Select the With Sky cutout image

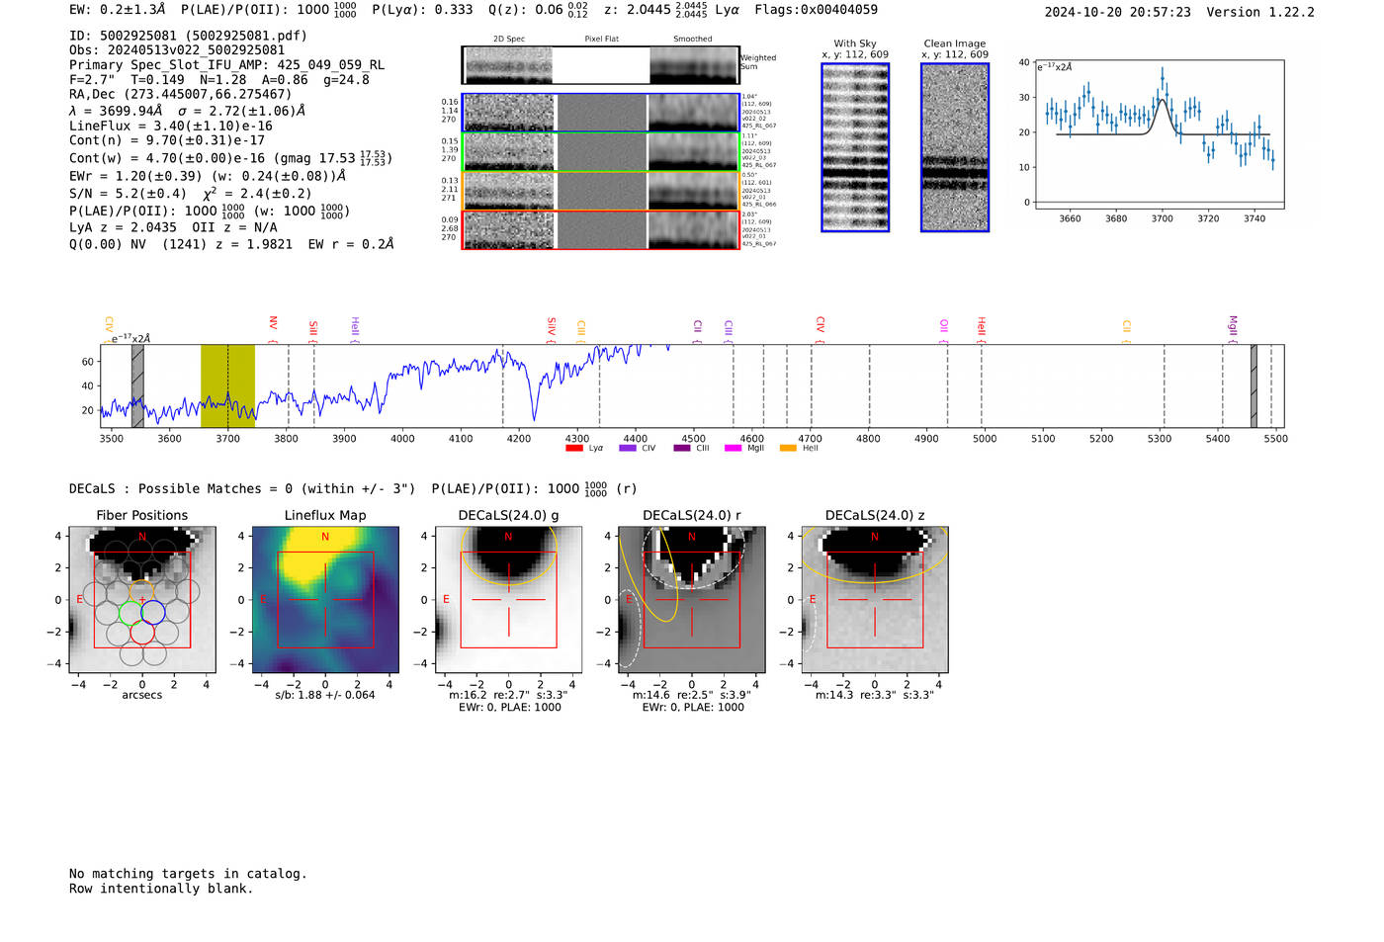(855, 147)
